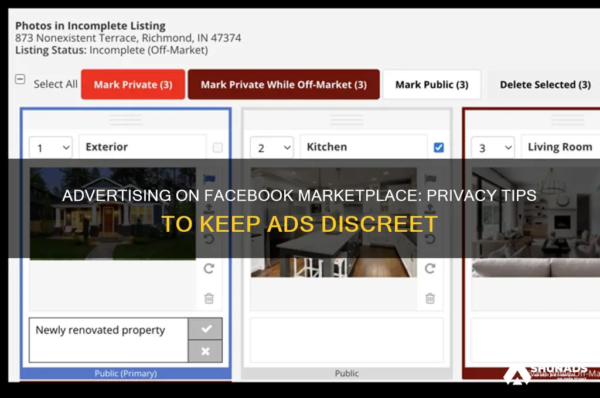
Task: Click the Kitchen card Public status label
Action: tap(347, 373)
